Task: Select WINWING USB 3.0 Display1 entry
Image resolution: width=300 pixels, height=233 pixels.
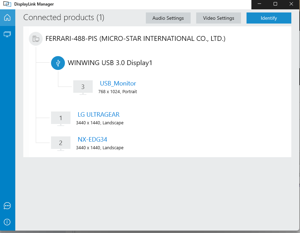Action: [110, 63]
